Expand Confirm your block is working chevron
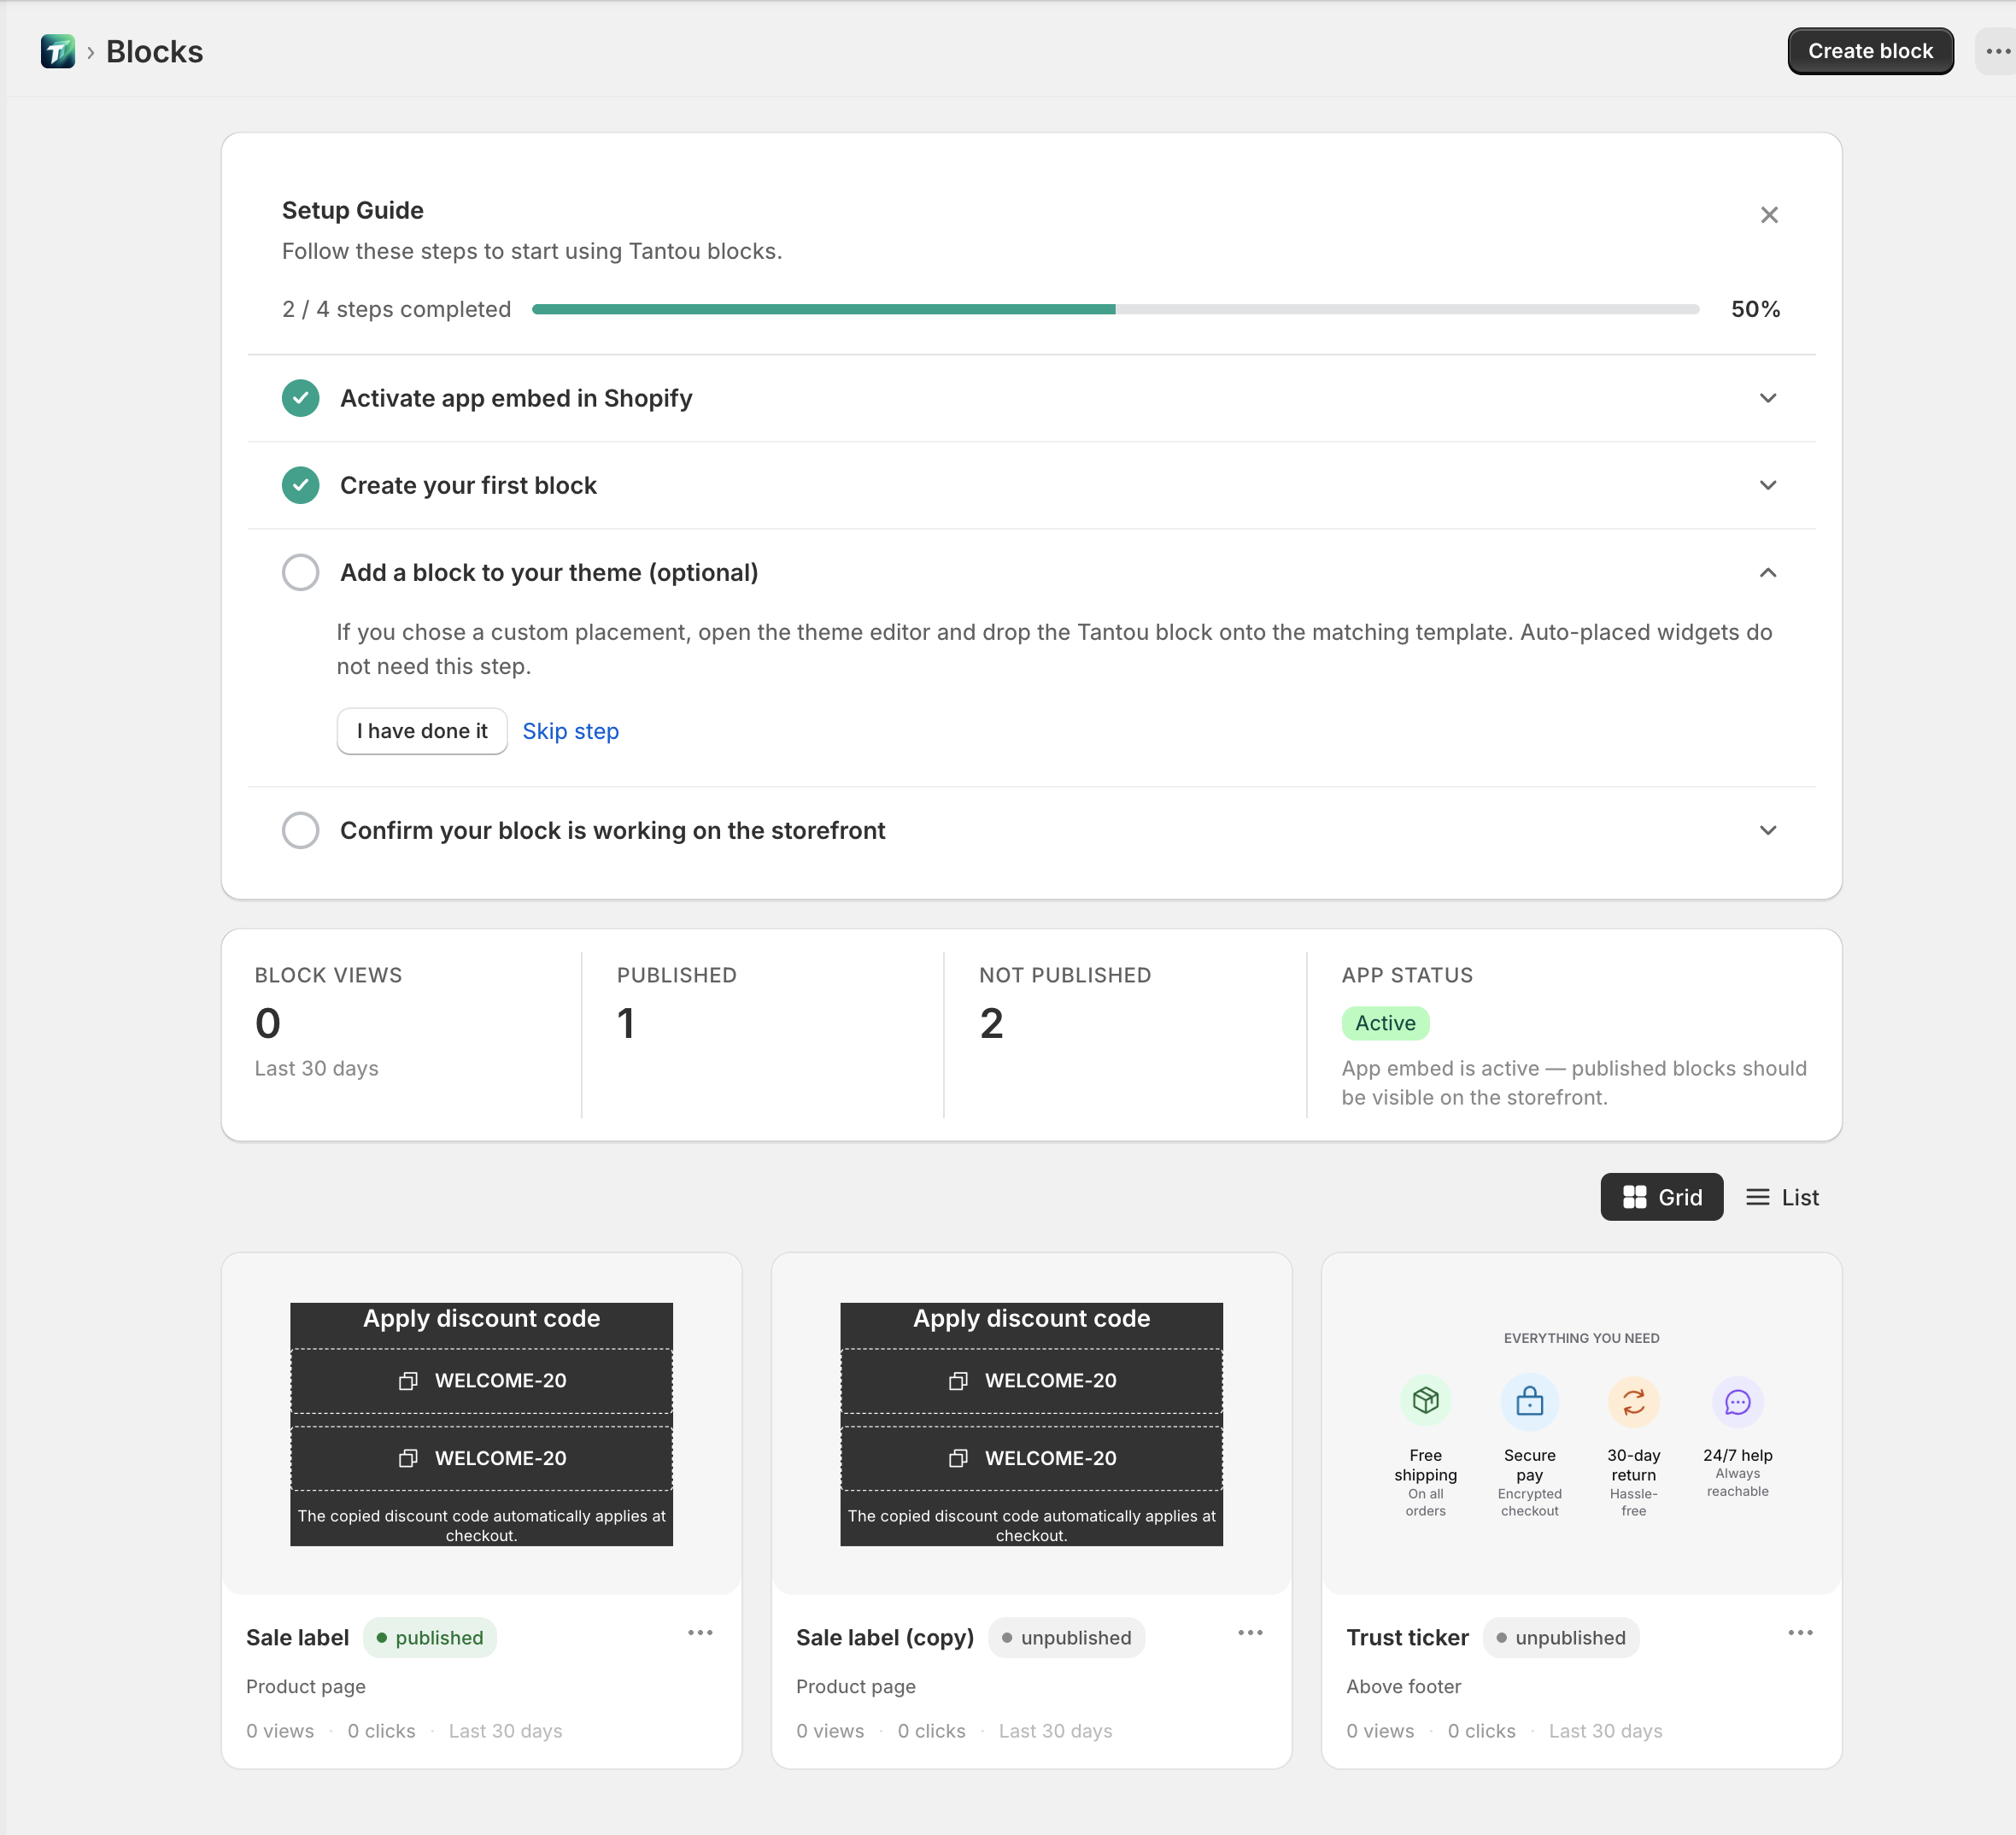 pos(1768,830)
